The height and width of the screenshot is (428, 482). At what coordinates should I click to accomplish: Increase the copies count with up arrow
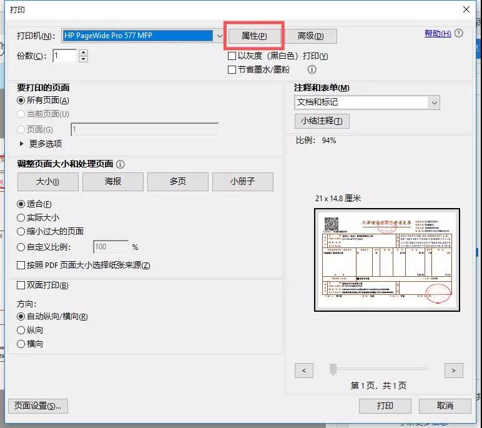(x=84, y=52)
